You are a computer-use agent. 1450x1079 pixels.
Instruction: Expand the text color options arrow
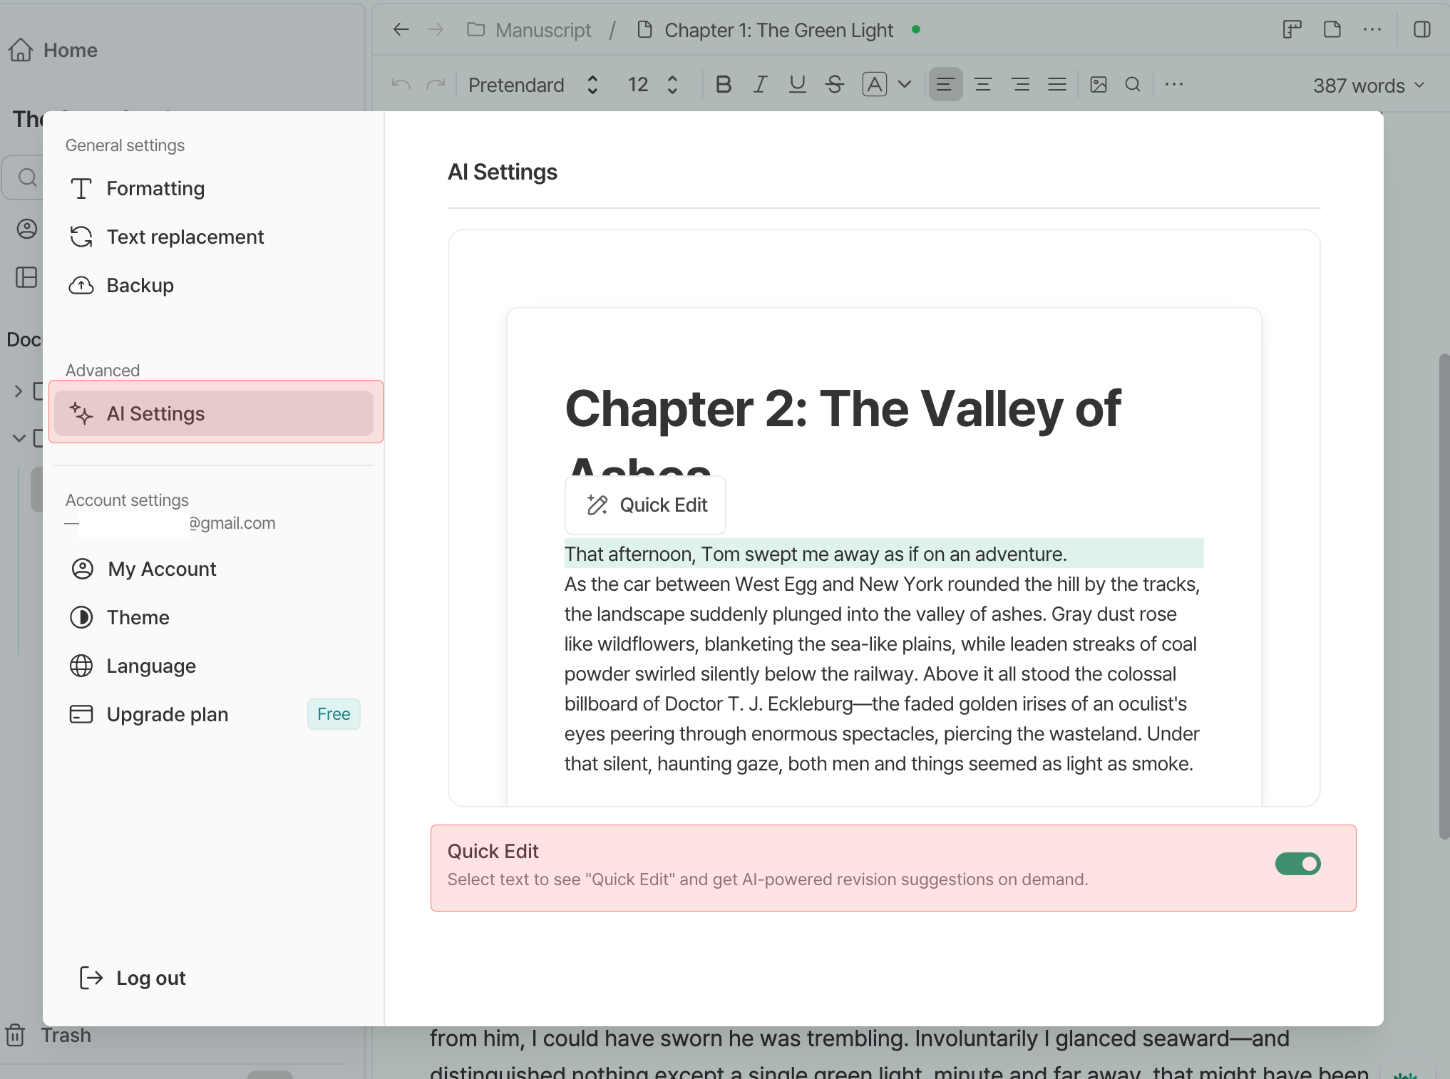[905, 85]
